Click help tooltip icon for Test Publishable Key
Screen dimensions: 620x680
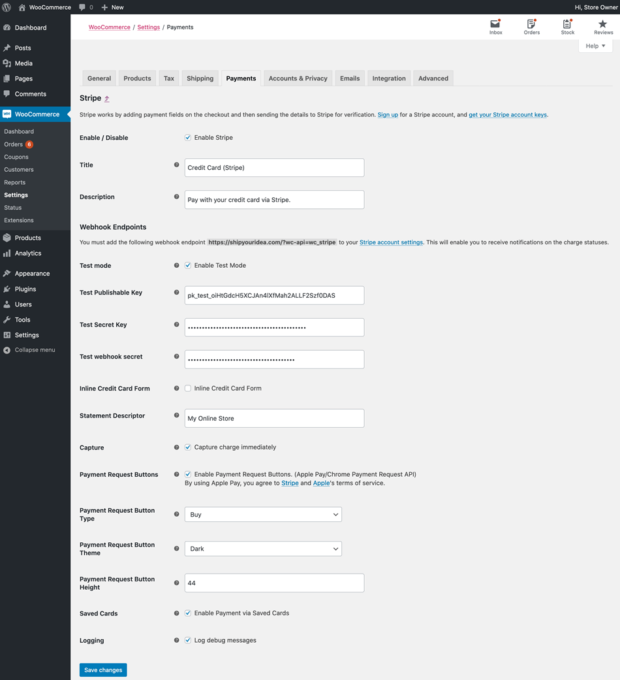(176, 292)
